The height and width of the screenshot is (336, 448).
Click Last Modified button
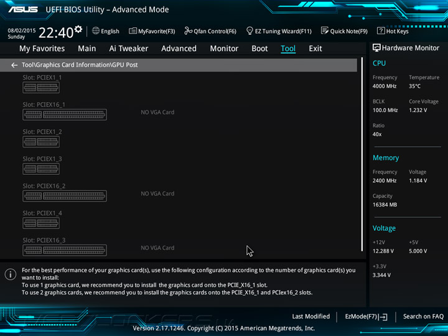pos(311,317)
